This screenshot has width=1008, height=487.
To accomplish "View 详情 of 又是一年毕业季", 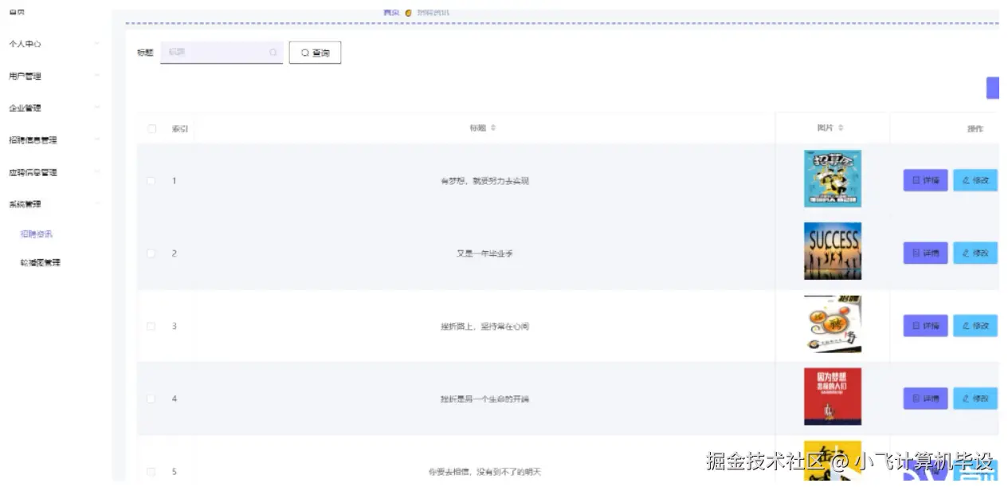I will pos(925,253).
